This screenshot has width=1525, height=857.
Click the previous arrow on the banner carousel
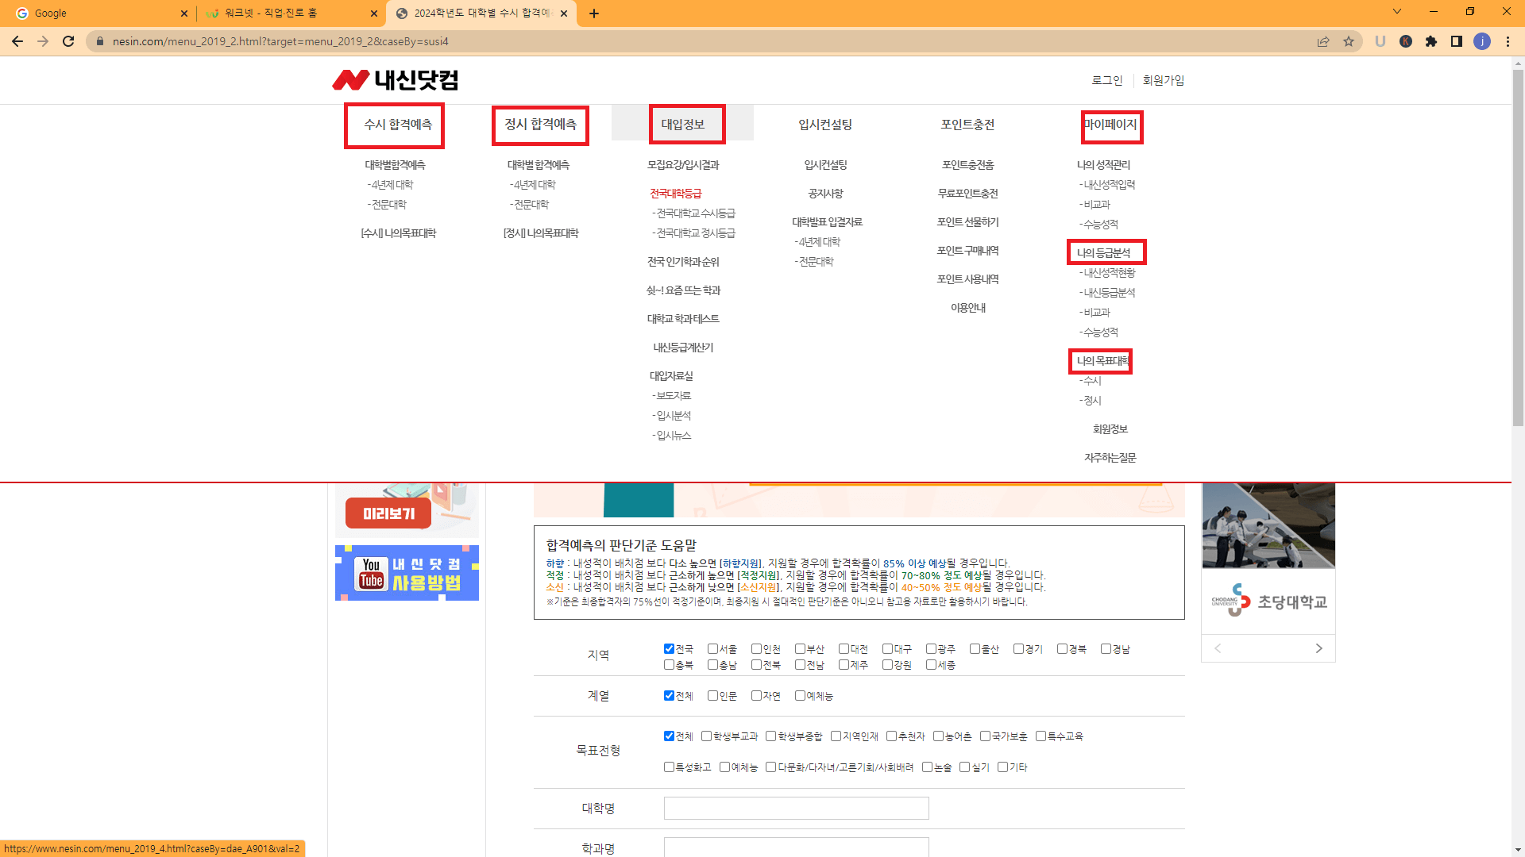pyautogui.click(x=1218, y=648)
